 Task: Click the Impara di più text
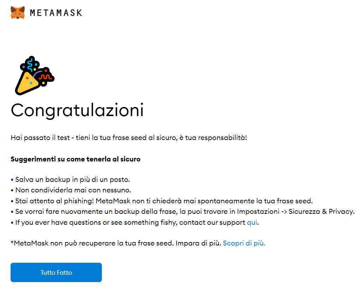tap(198, 243)
